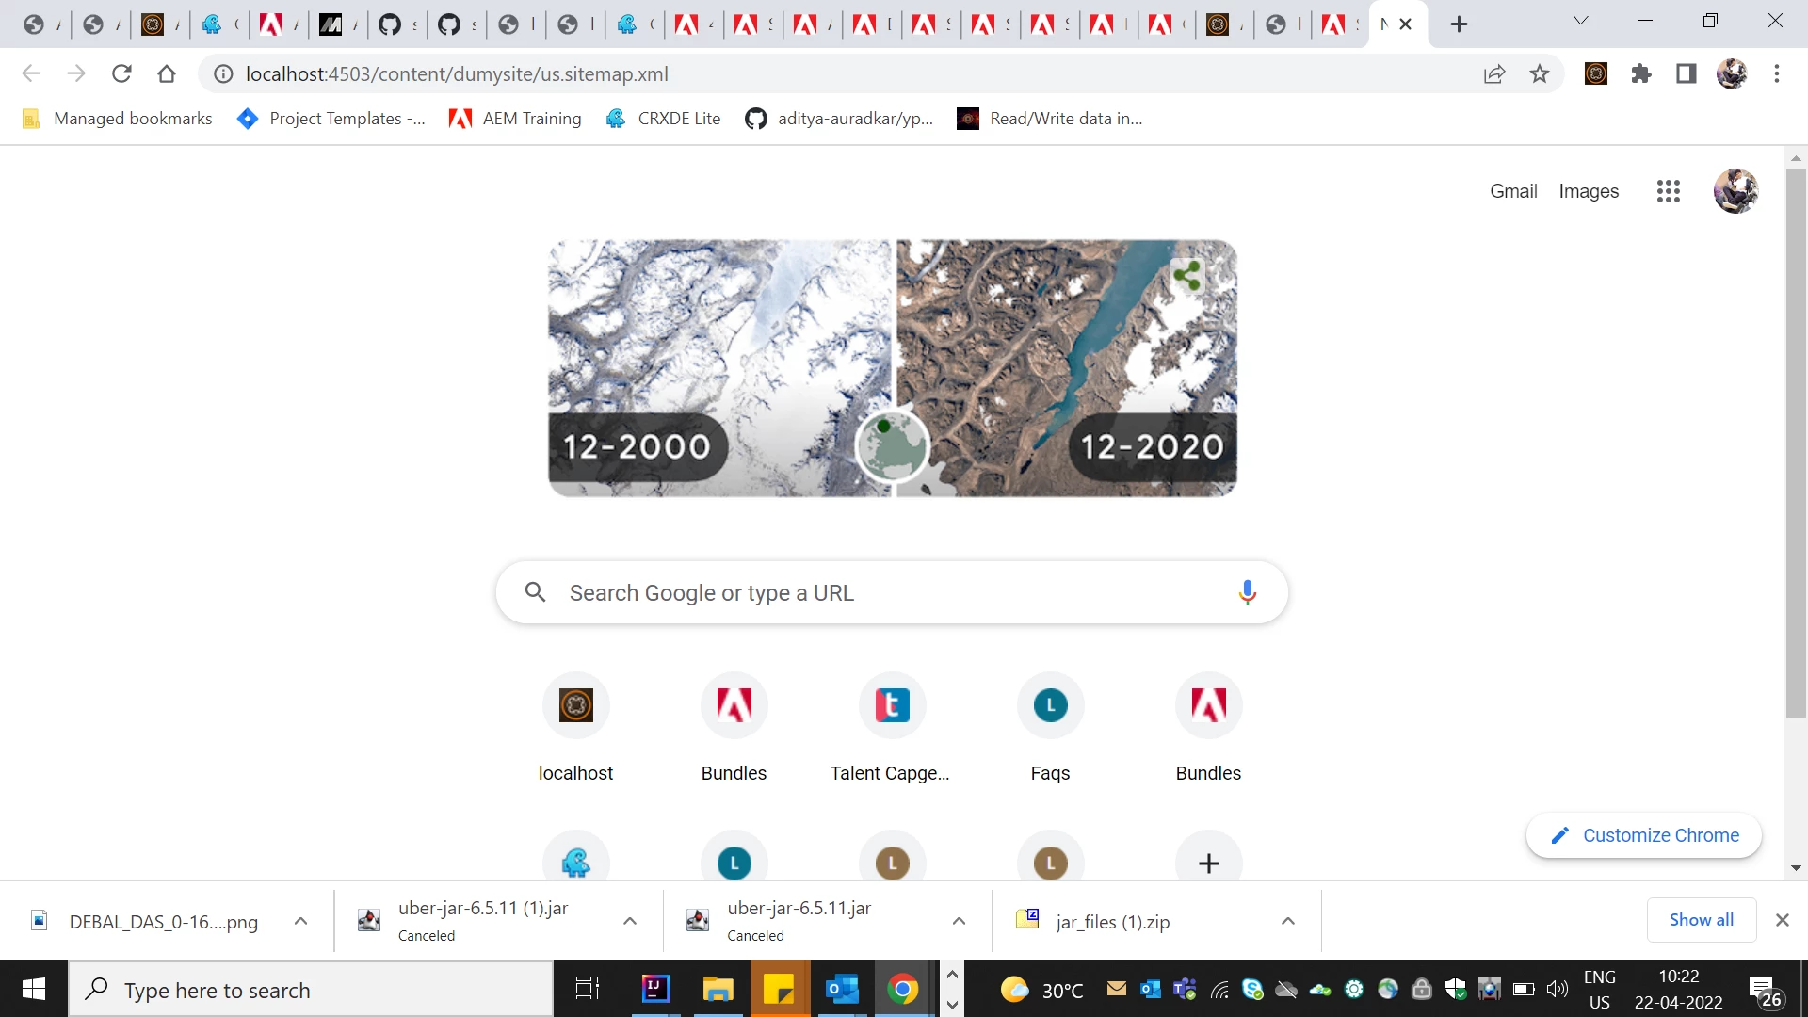
Task: Reload the current page
Action: click(121, 73)
